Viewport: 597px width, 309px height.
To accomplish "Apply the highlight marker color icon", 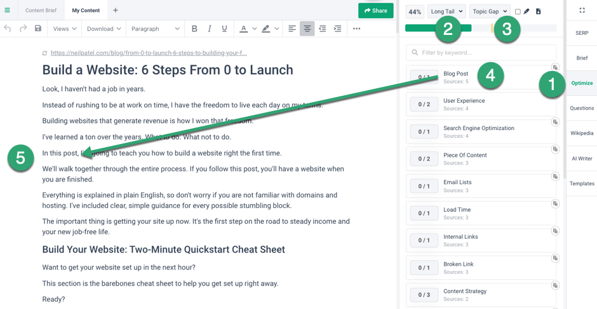I will tap(265, 29).
